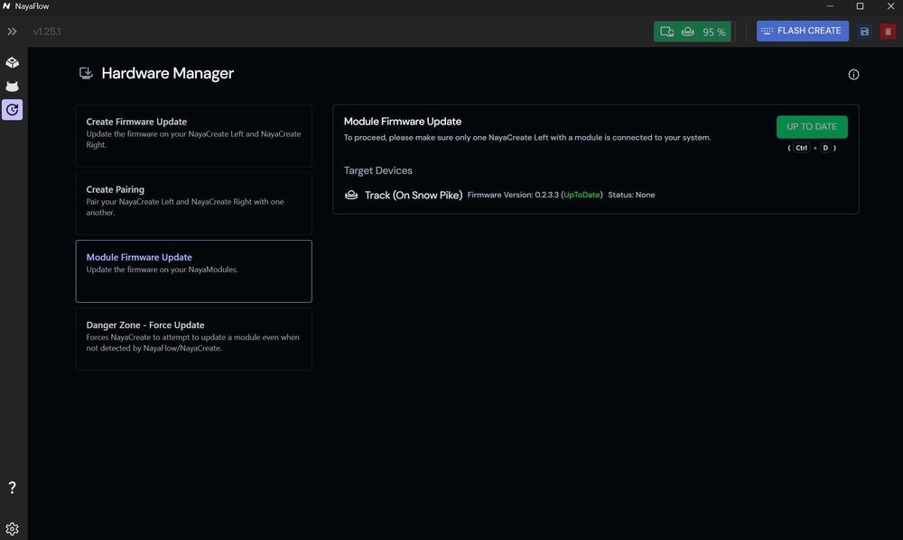
Task: Close the NayaFlow window
Action: [890, 6]
